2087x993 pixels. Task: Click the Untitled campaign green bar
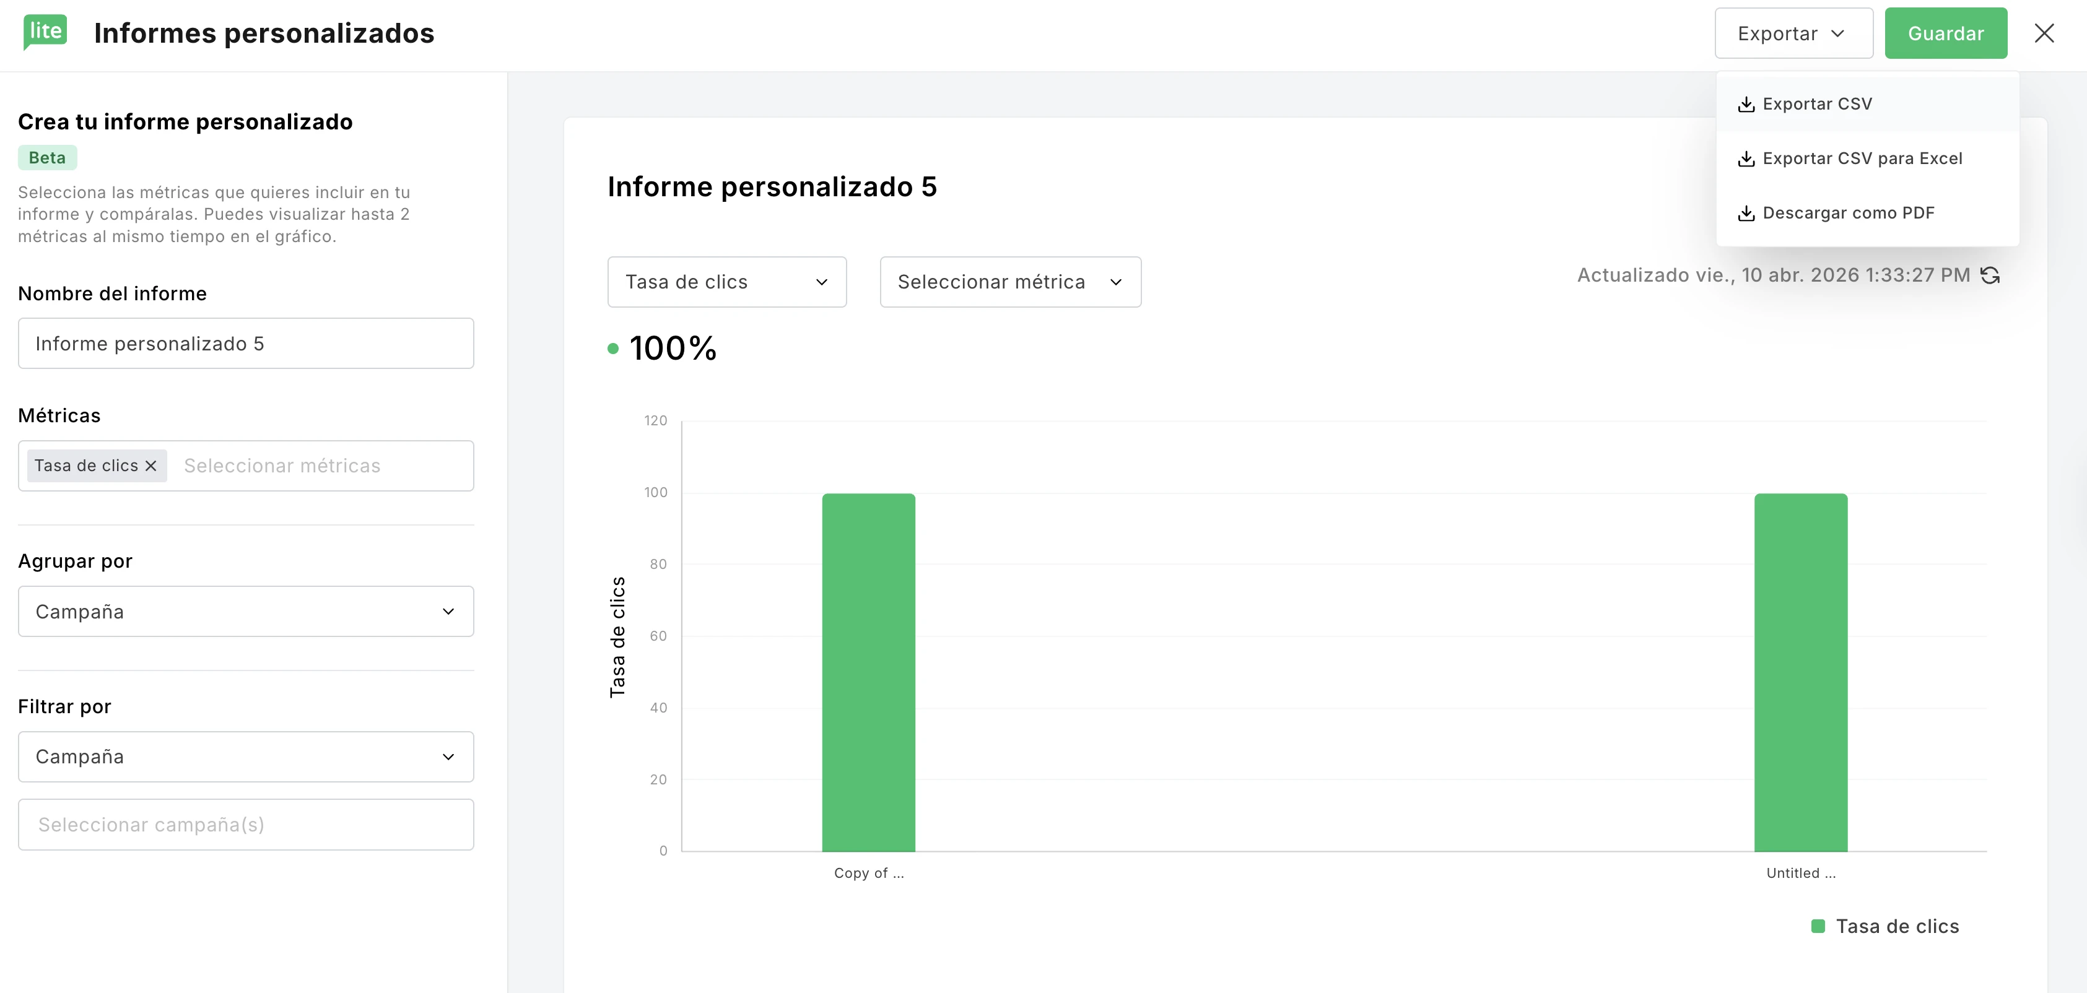(x=1800, y=672)
